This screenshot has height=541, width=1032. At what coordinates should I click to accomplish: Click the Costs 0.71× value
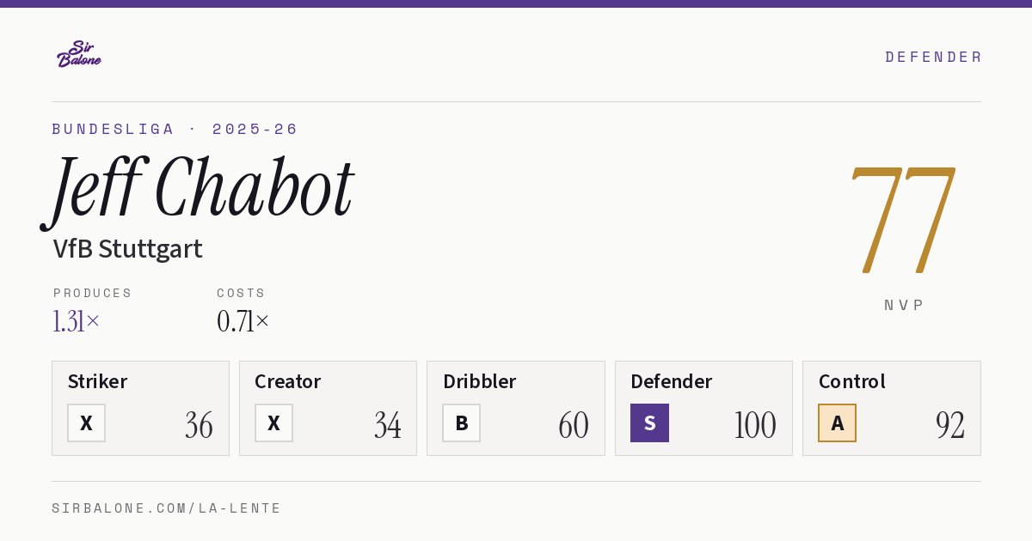click(x=243, y=321)
